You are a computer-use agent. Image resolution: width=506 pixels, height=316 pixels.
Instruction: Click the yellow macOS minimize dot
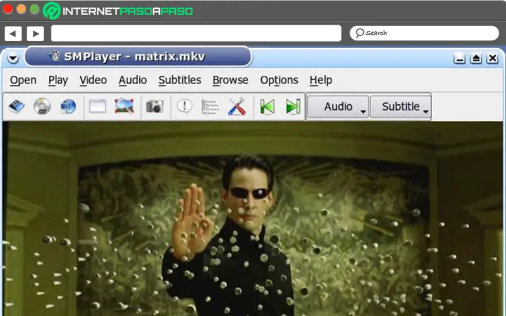coord(21,9)
